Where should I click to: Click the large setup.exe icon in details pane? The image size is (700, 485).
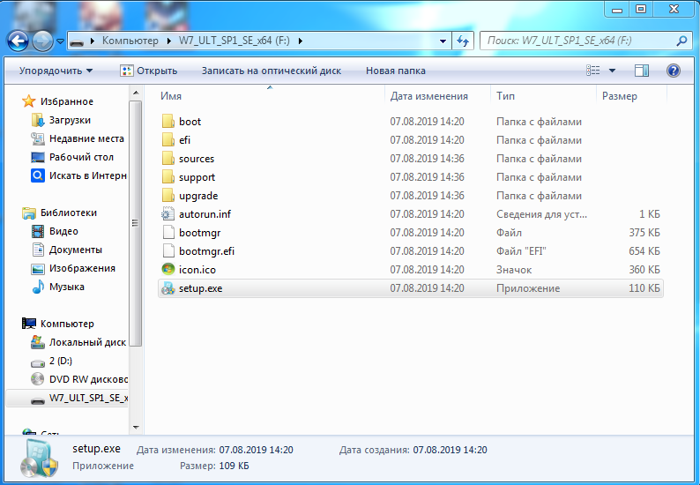coord(40,459)
